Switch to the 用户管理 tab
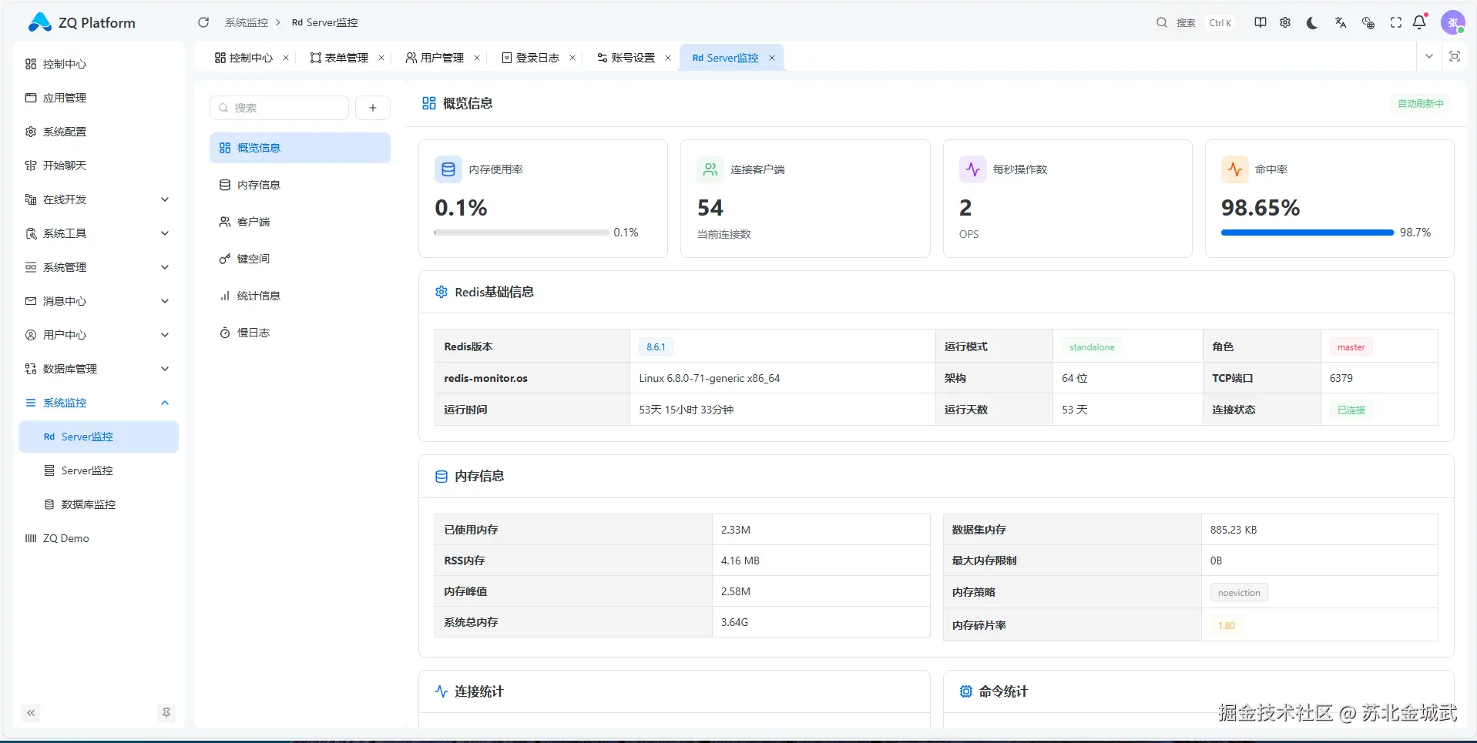 (435, 58)
